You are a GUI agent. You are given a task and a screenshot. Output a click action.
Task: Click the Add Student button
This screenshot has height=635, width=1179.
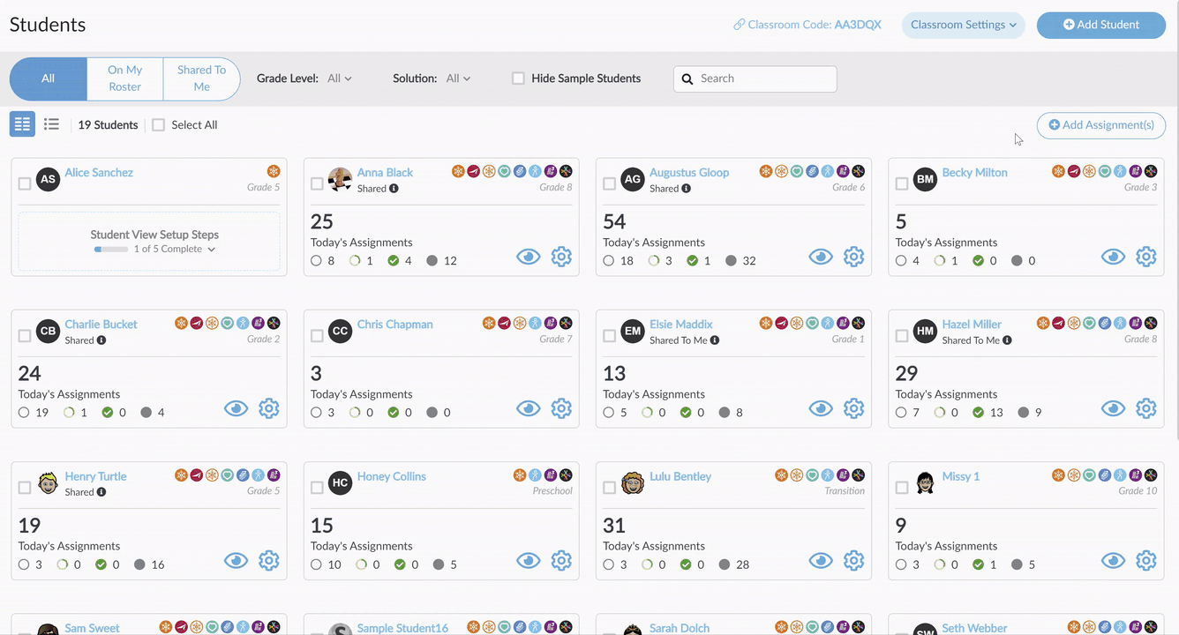(x=1100, y=25)
